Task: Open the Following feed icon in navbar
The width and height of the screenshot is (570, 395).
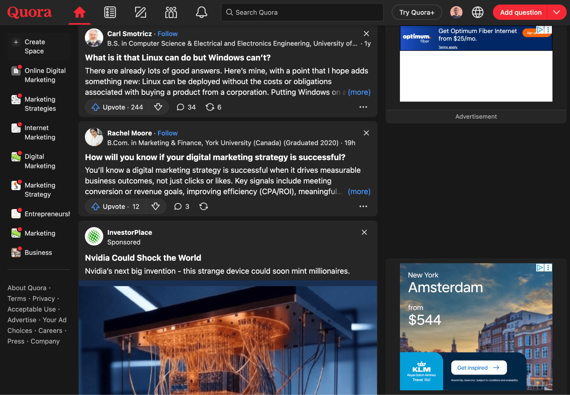Action: click(110, 13)
